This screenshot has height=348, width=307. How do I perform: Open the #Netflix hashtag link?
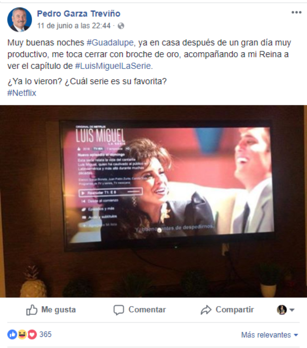point(22,93)
